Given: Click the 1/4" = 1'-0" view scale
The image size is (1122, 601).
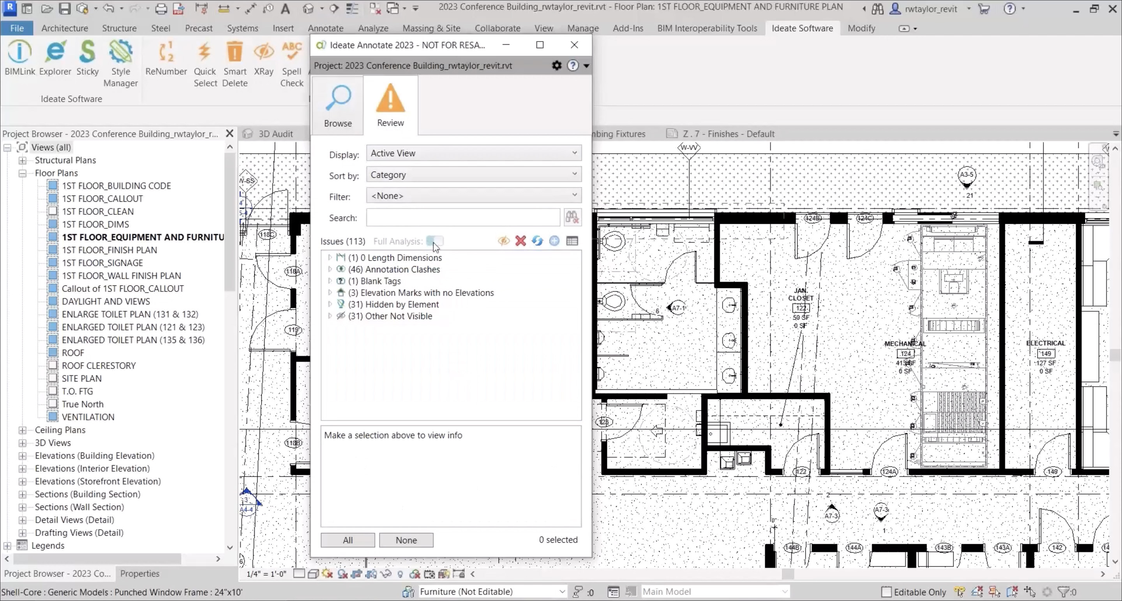Looking at the screenshot, I should [266, 574].
